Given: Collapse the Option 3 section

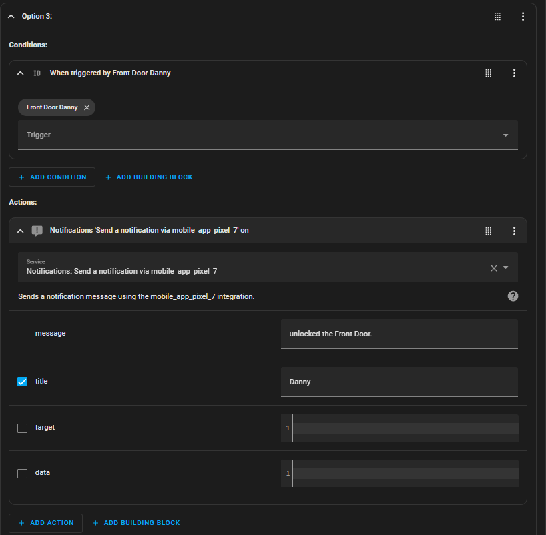Looking at the screenshot, I should click(x=11, y=17).
